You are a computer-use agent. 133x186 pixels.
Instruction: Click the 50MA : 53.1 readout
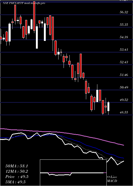coord(17,166)
